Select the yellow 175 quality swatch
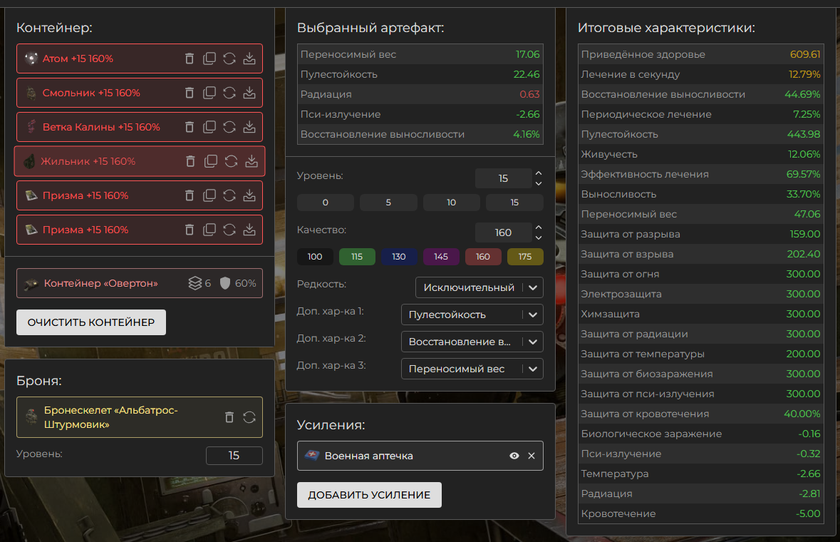840x542 pixels. coord(525,257)
